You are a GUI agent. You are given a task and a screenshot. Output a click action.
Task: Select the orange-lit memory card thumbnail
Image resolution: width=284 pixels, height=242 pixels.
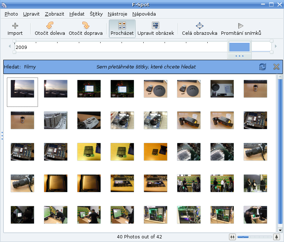[156, 152]
